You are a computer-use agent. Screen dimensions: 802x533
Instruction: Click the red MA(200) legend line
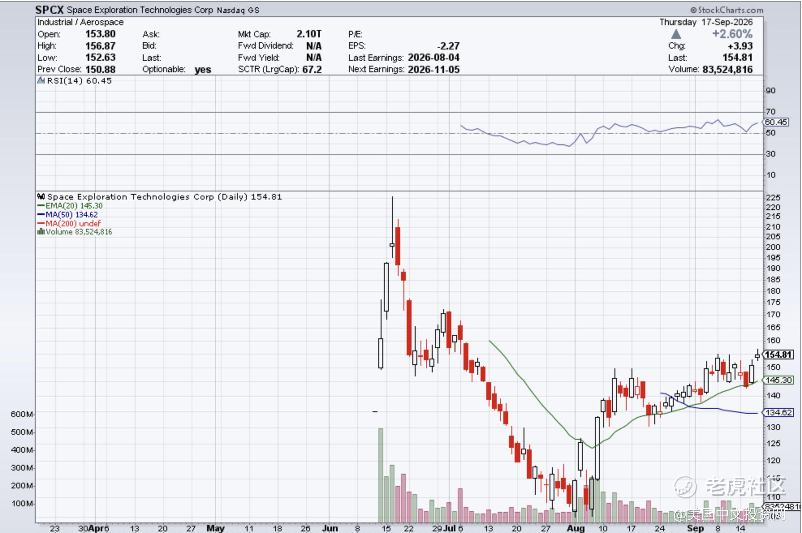[41, 224]
